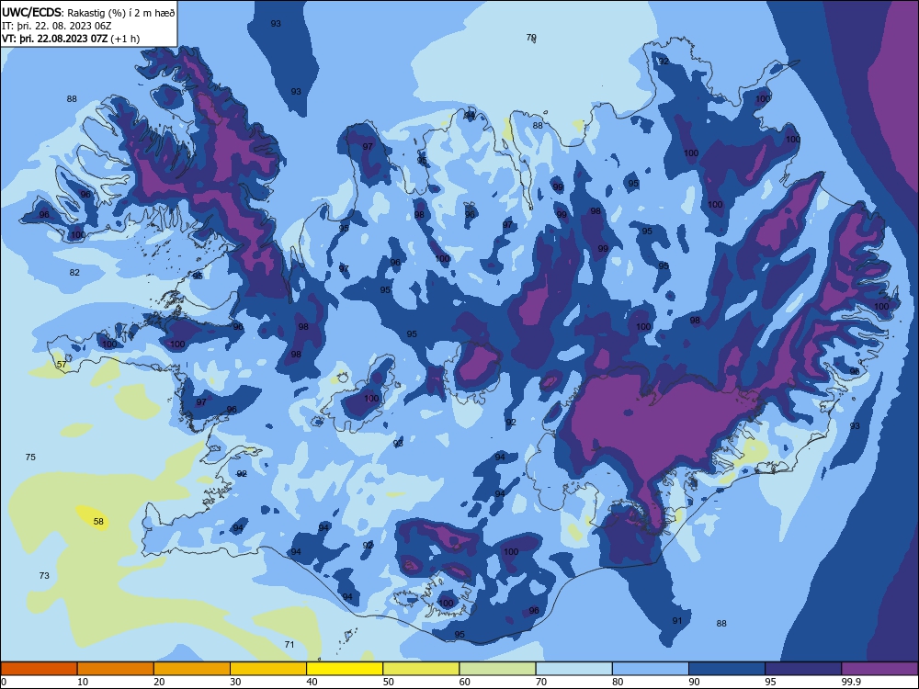This screenshot has height=689, width=919.
Task: Click the legend label '60'
Action: 465,682
